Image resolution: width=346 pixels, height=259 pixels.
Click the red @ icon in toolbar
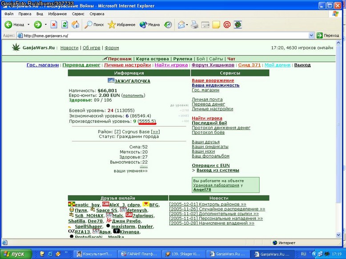227,25
